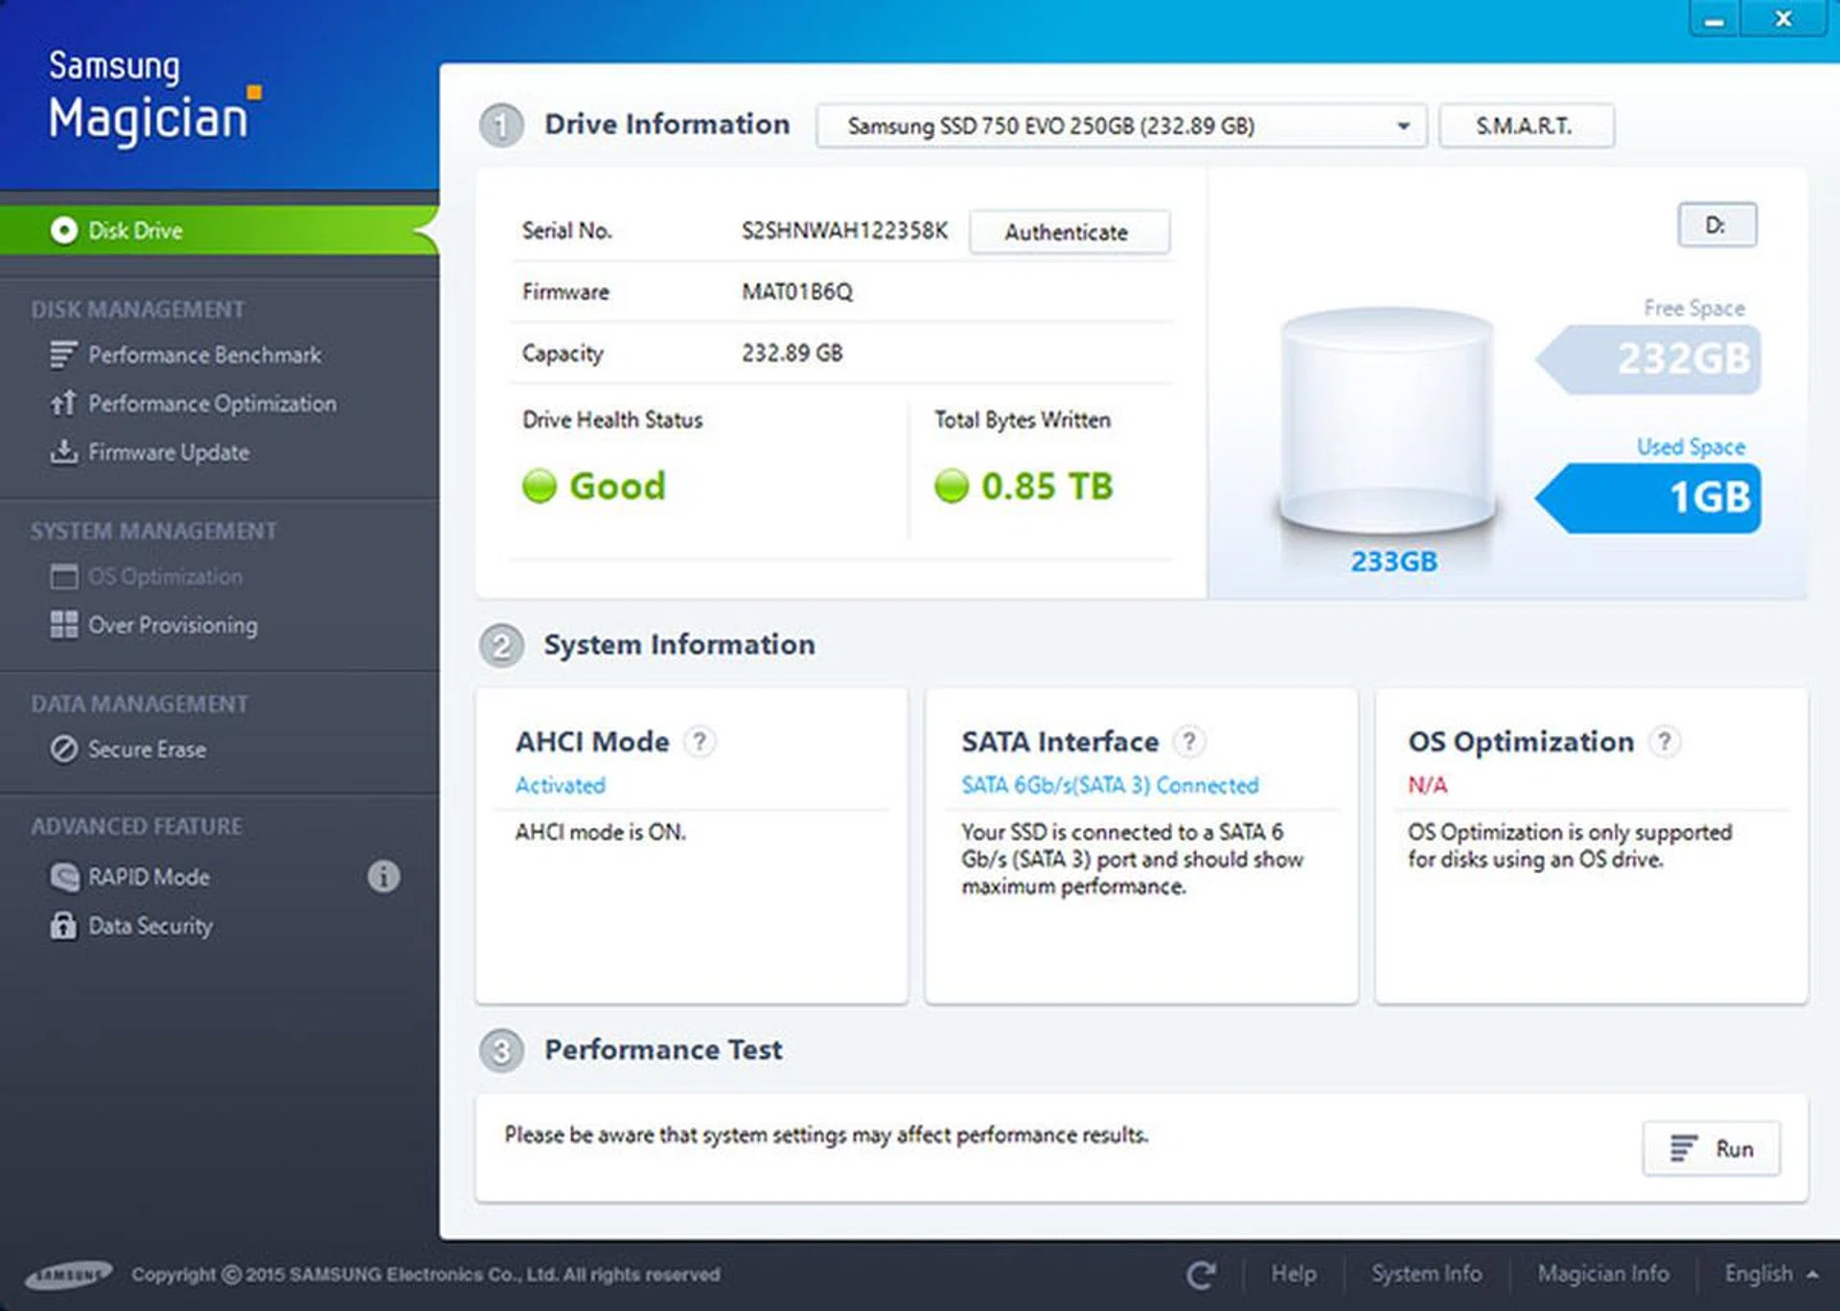1840x1311 pixels.
Task: Click the Performance Benchmark sidebar icon
Action: (x=63, y=355)
